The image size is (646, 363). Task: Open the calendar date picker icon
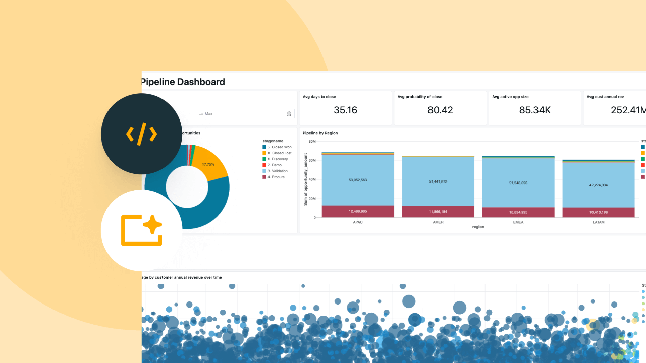pyautogui.click(x=289, y=114)
